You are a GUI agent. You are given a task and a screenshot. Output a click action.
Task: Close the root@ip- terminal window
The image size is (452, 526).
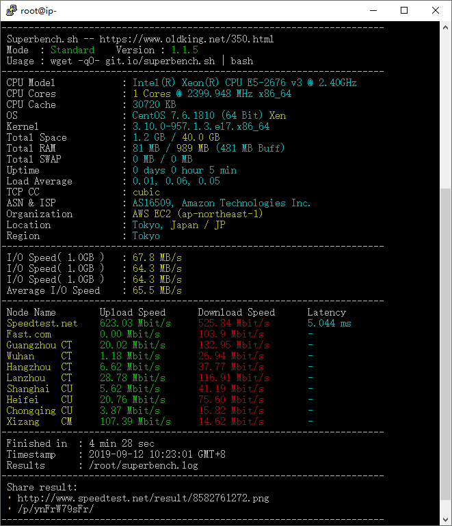pos(436,10)
